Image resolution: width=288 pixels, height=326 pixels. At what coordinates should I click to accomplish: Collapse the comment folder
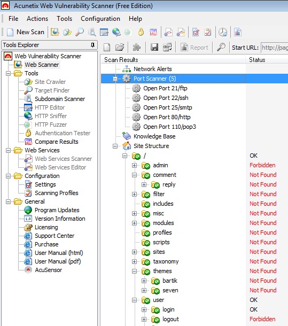click(134, 175)
